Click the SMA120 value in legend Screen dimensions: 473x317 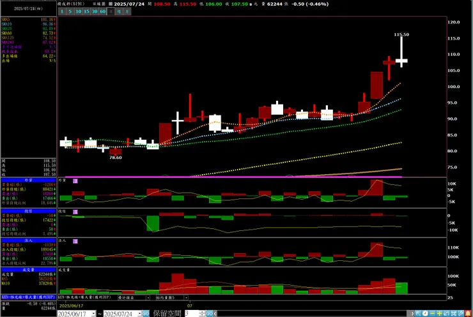49,38
